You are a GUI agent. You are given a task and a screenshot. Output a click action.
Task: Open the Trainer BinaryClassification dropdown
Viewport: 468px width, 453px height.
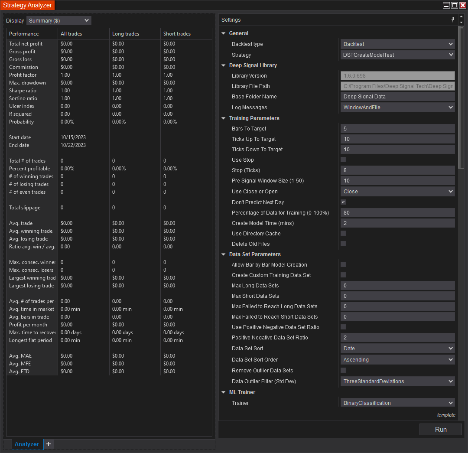point(397,403)
